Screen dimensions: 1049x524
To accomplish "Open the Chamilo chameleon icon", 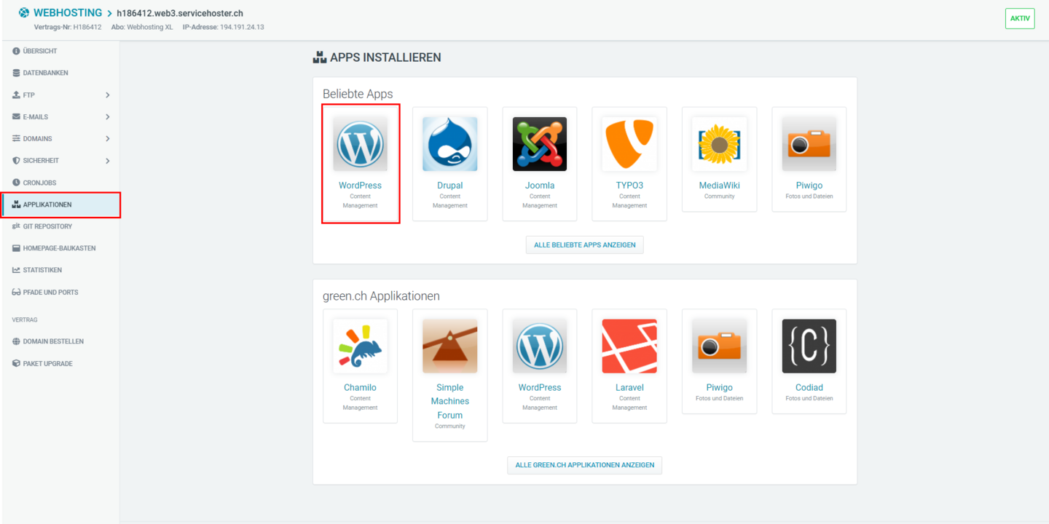I will (360, 346).
